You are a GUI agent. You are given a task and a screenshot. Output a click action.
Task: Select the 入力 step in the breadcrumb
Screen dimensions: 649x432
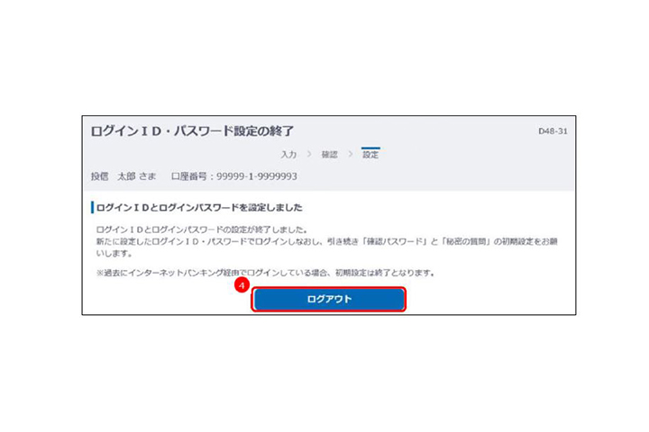[x=288, y=155]
